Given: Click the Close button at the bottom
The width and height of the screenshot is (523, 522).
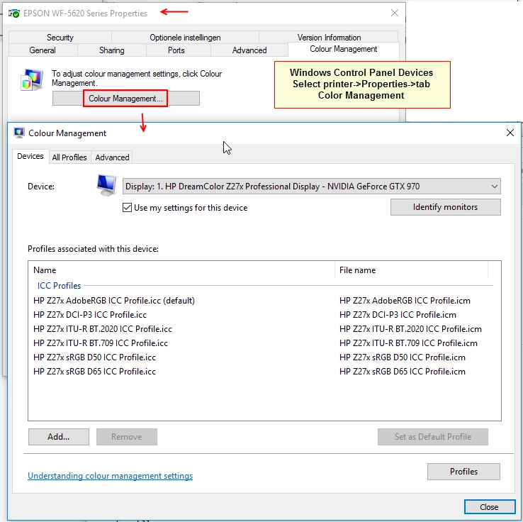Looking at the screenshot, I should pyautogui.click(x=489, y=507).
